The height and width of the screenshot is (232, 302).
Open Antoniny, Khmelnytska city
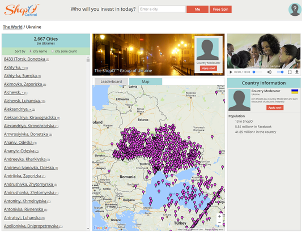[x=27, y=201]
